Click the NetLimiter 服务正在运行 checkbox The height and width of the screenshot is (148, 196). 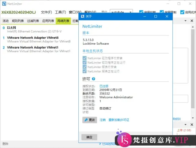click(x=85, y=71)
